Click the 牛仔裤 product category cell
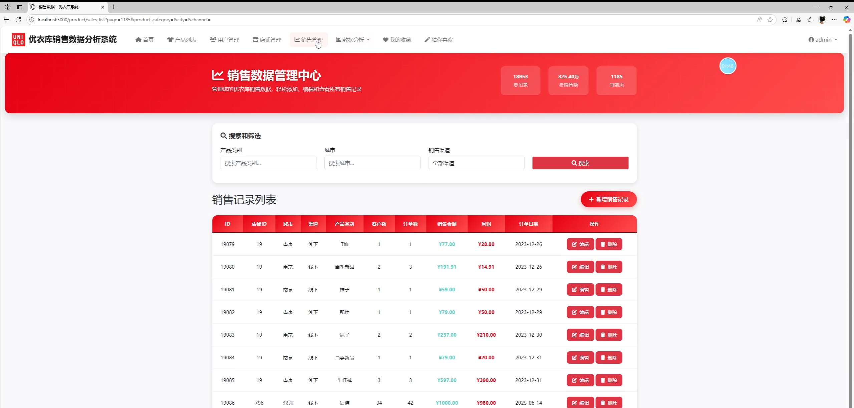854x408 pixels. pos(344,380)
